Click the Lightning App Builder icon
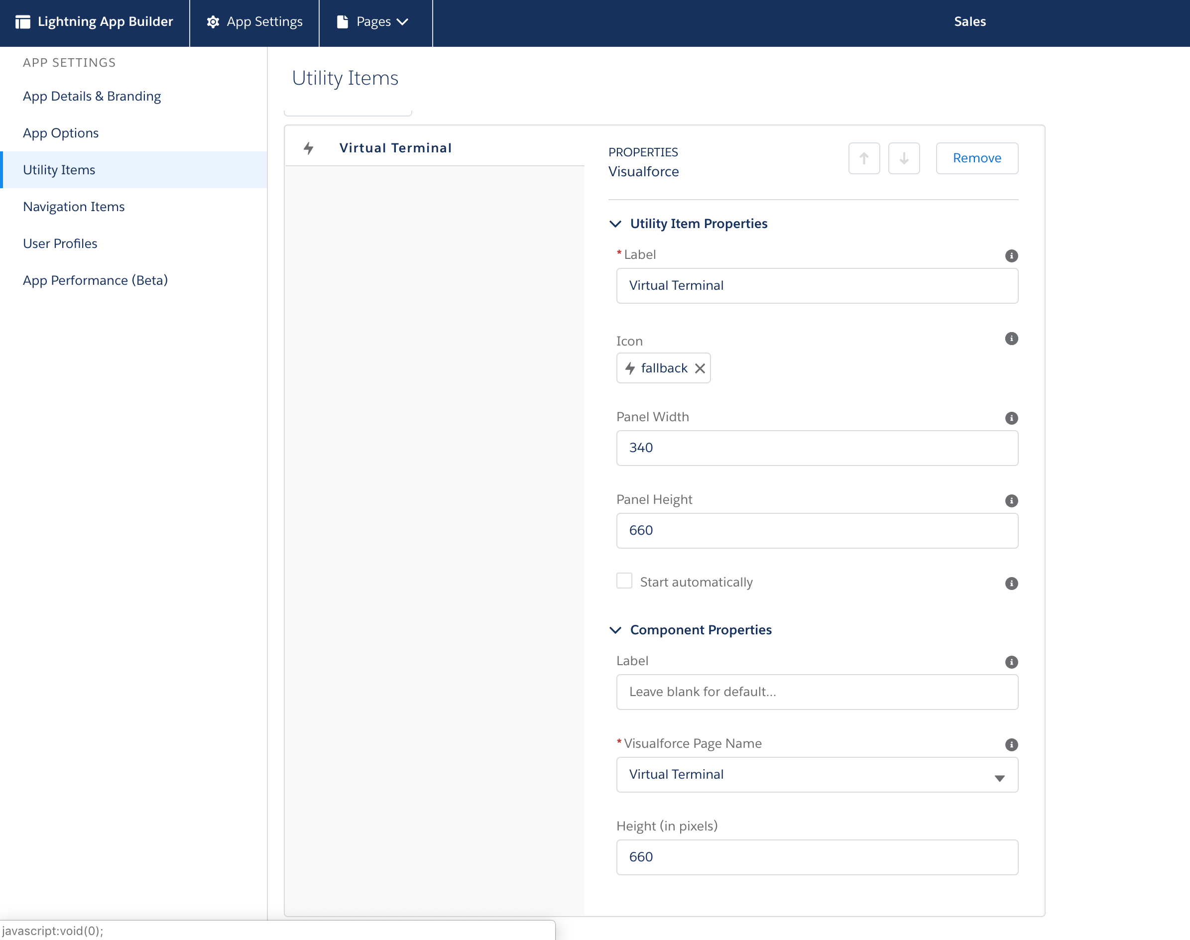The width and height of the screenshot is (1190, 940). [22, 22]
